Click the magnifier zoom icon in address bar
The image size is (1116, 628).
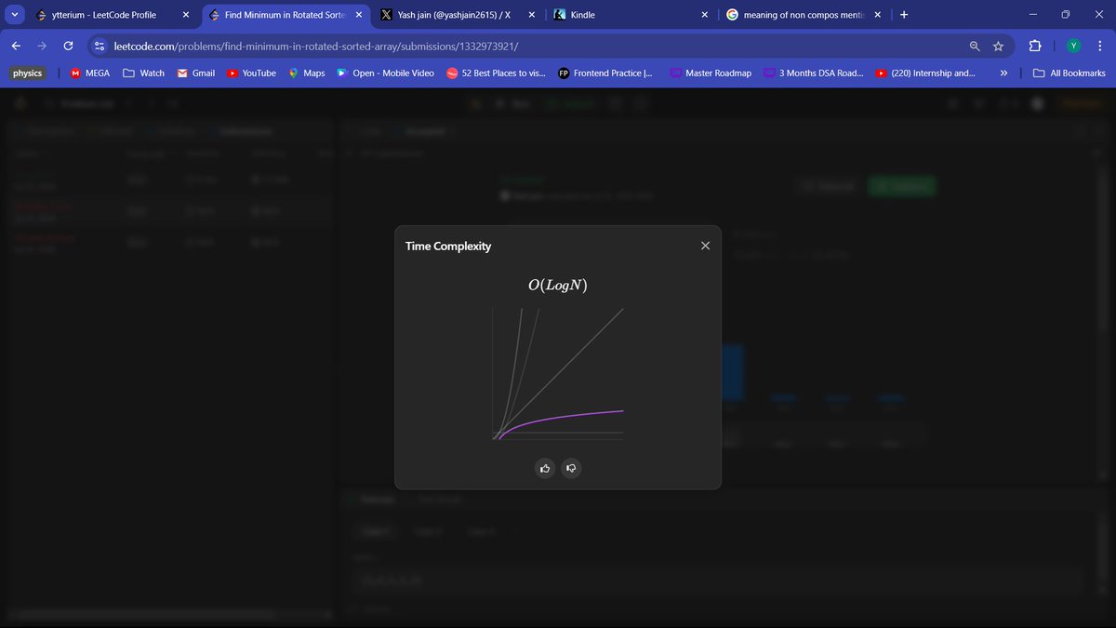(x=973, y=45)
